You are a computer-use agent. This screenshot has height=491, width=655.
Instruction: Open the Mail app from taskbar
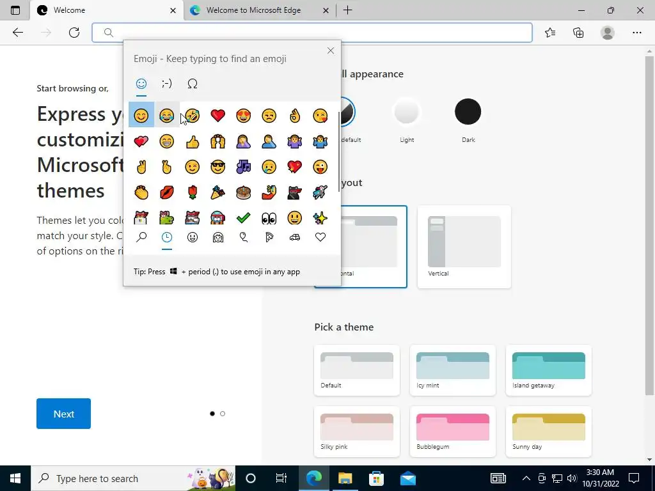[407, 478]
